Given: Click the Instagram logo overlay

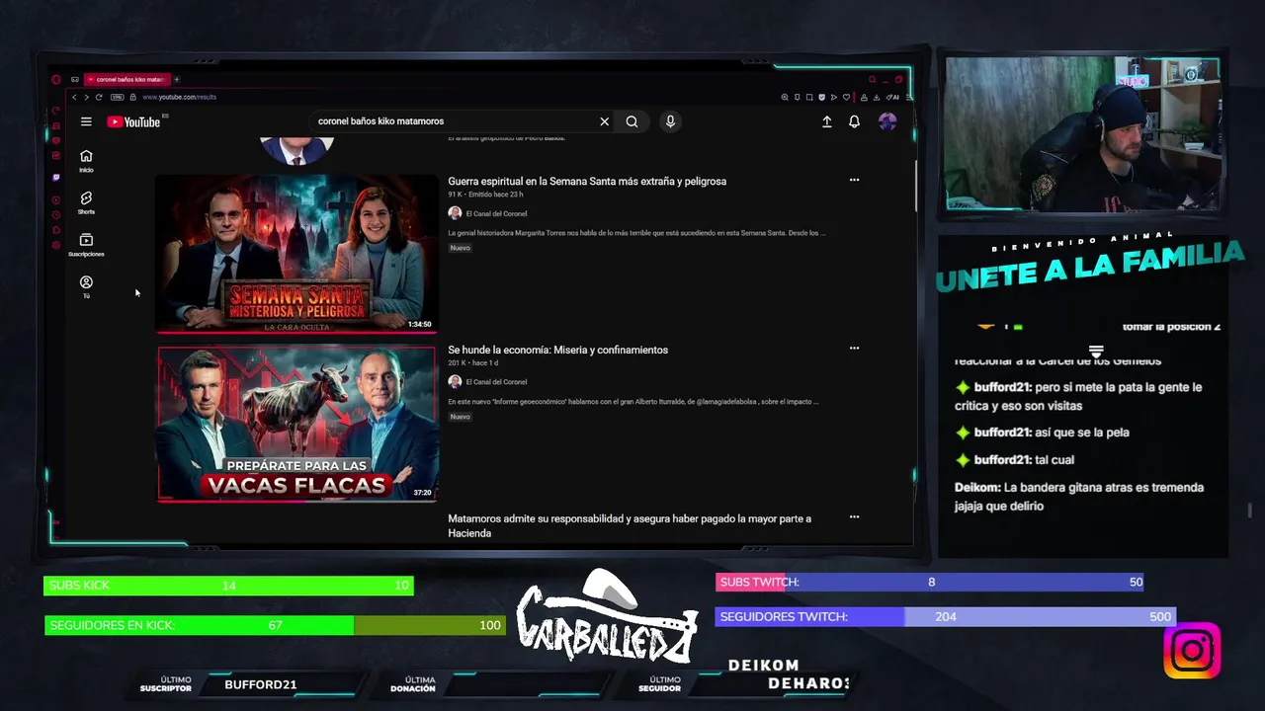Looking at the screenshot, I should (x=1192, y=651).
